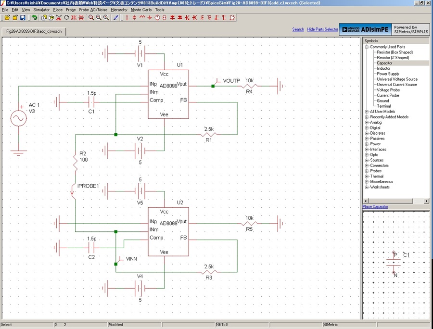The image size is (433, 329).
Task: Place a PNP transistor from the toolbar
Action: [x=195, y=18]
